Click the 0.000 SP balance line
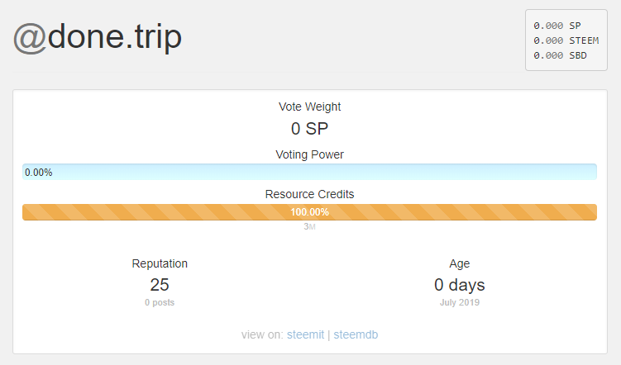This screenshot has width=621, height=365. point(557,26)
